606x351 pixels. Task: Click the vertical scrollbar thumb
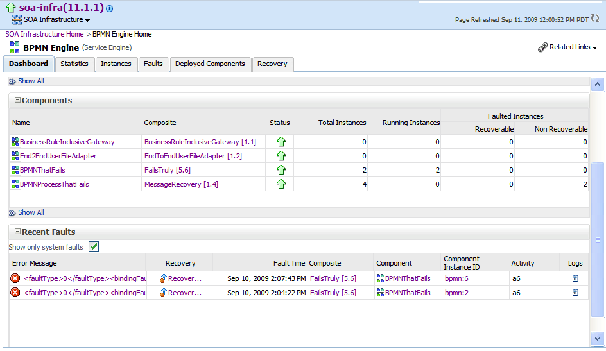(598, 240)
